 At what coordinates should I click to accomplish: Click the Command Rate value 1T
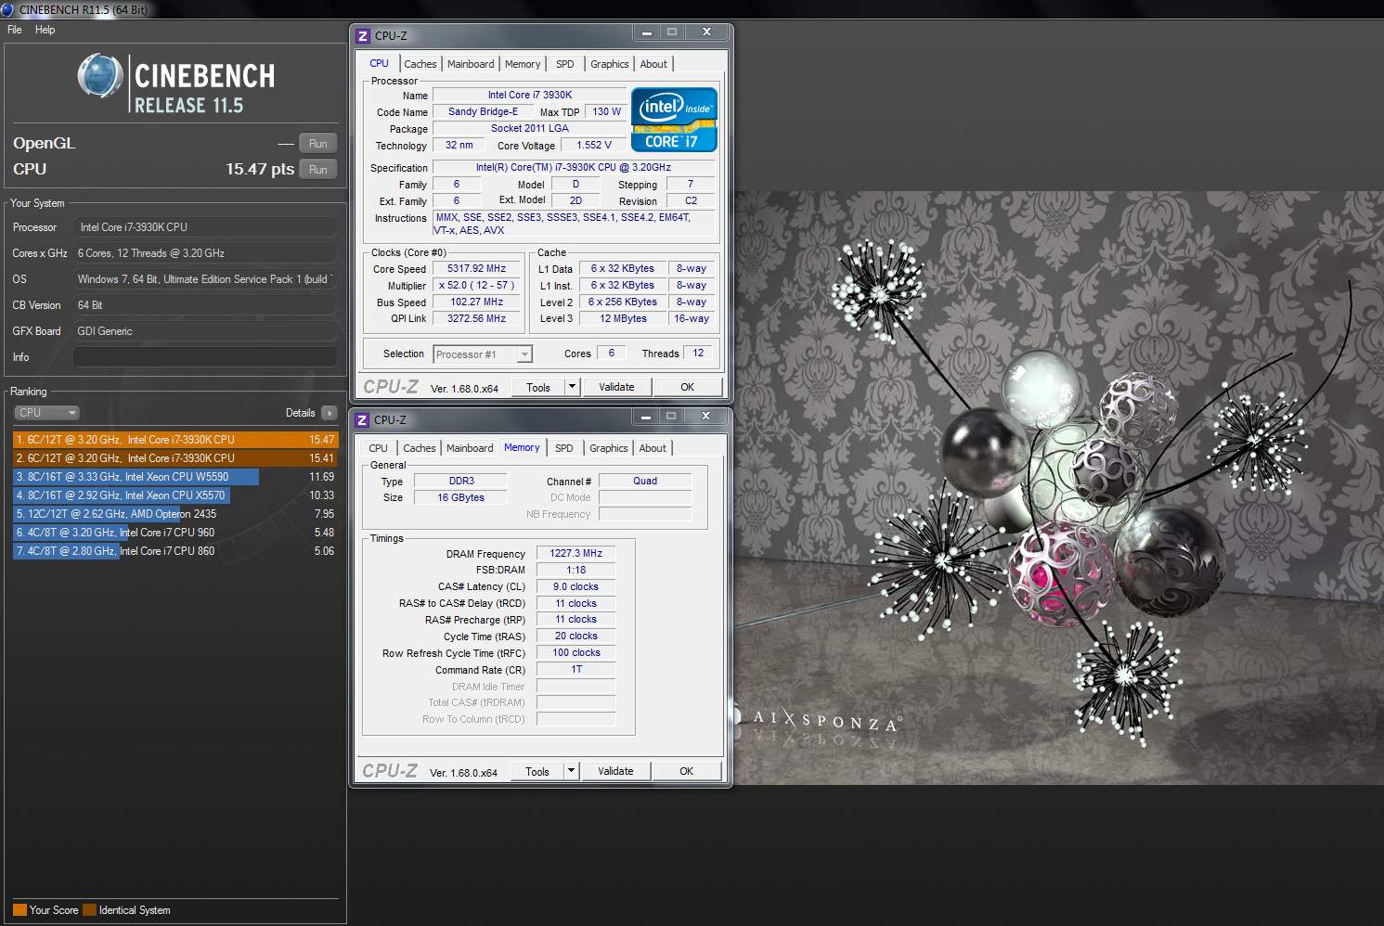[x=576, y=670]
